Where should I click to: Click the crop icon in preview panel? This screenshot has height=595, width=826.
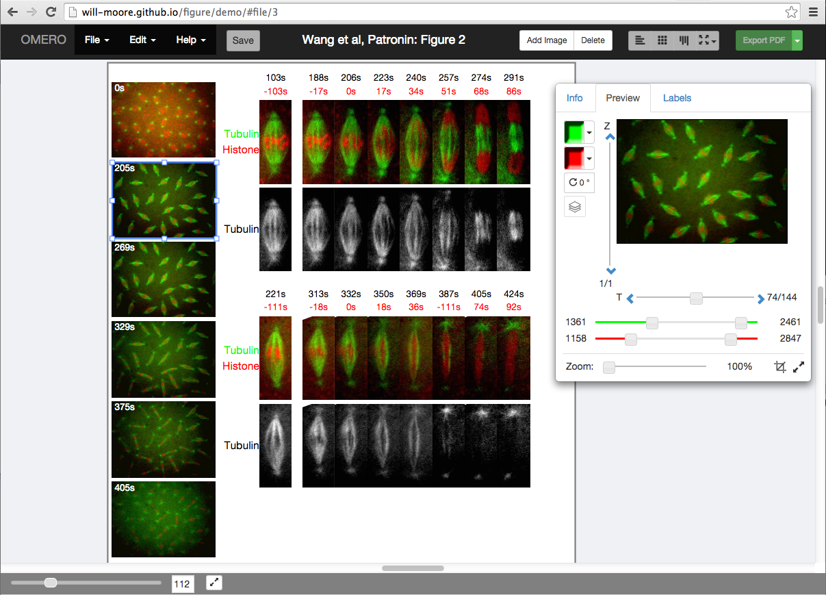point(780,367)
